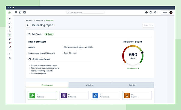Click the name Rita Formstou
Image resolution: width=181 pixels, height=110 pixels.
37,42
